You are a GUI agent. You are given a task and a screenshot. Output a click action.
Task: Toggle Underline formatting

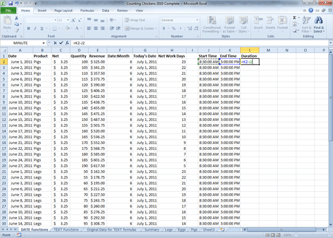[x=42, y=28]
